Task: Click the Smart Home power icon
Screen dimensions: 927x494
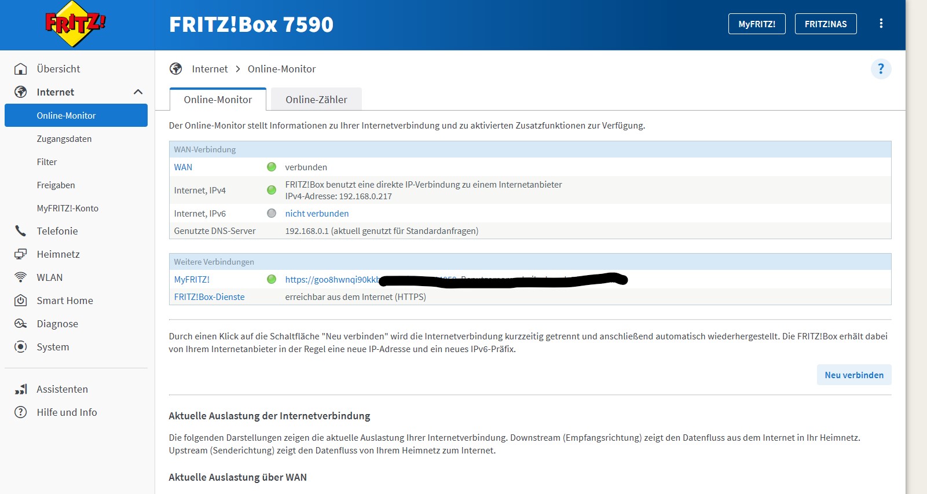Action: pos(20,301)
